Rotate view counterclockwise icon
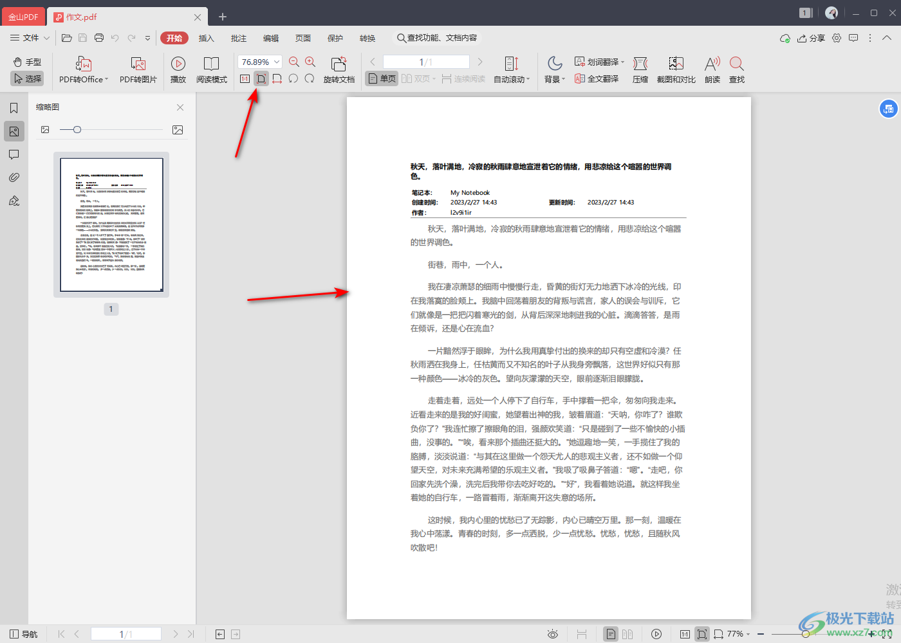This screenshot has height=643, width=901. click(293, 78)
